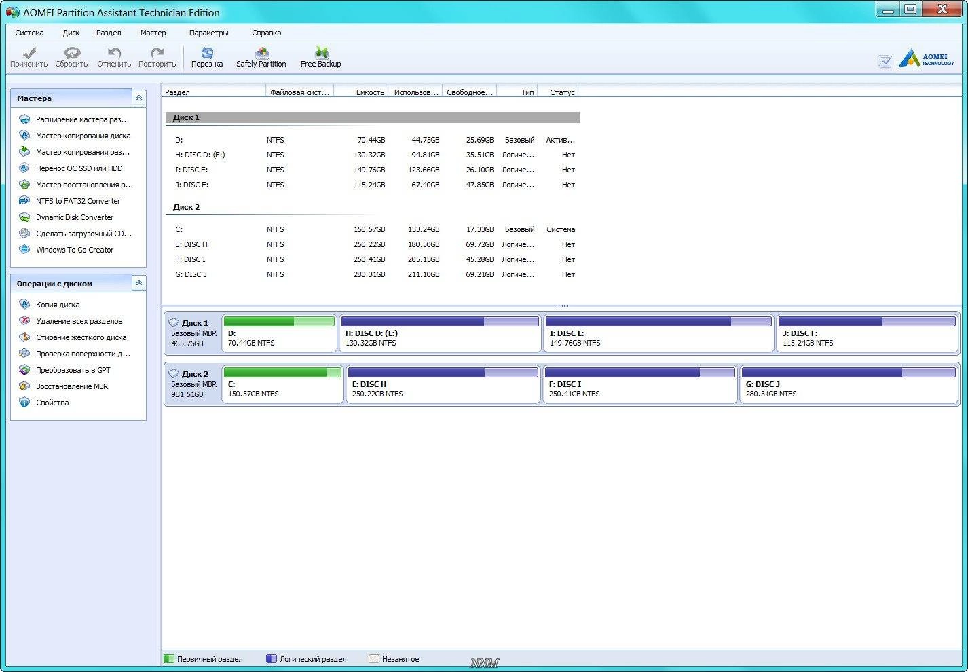Open the Диск menu
The width and height of the screenshot is (968, 672).
click(71, 33)
